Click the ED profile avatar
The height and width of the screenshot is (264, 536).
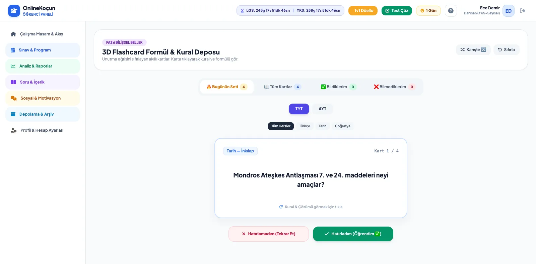pyautogui.click(x=508, y=11)
